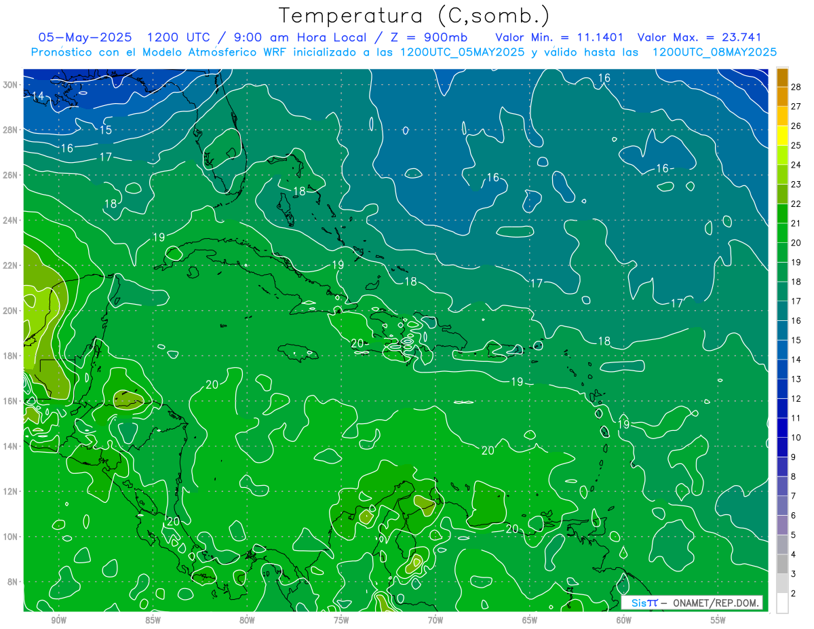The image size is (814, 629).
Task: Click the "20N" latitude axis label
Action: click(x=11, y=310)
